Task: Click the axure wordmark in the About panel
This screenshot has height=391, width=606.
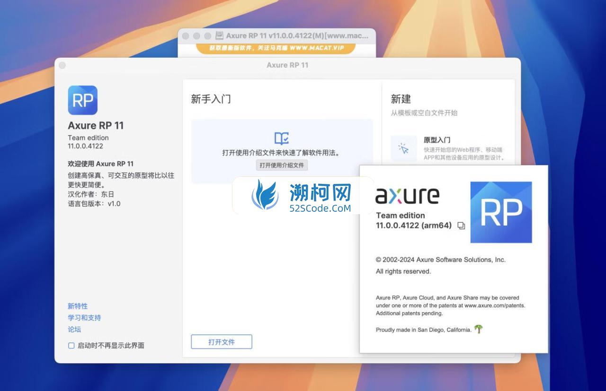Action: [x=407, y=195]
